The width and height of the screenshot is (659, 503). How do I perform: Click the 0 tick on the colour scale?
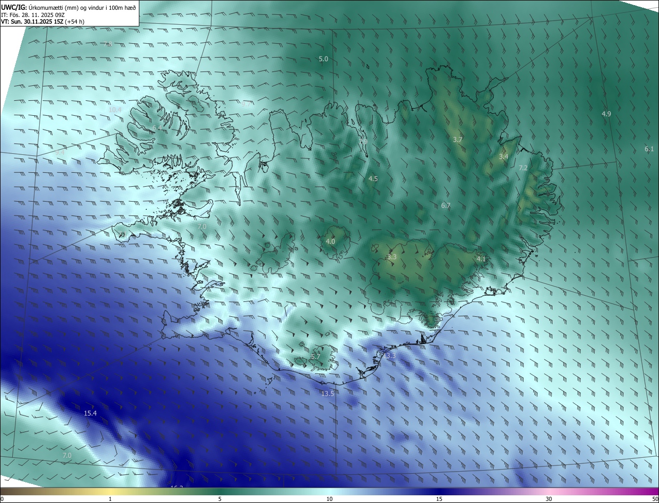pos(2,499)
